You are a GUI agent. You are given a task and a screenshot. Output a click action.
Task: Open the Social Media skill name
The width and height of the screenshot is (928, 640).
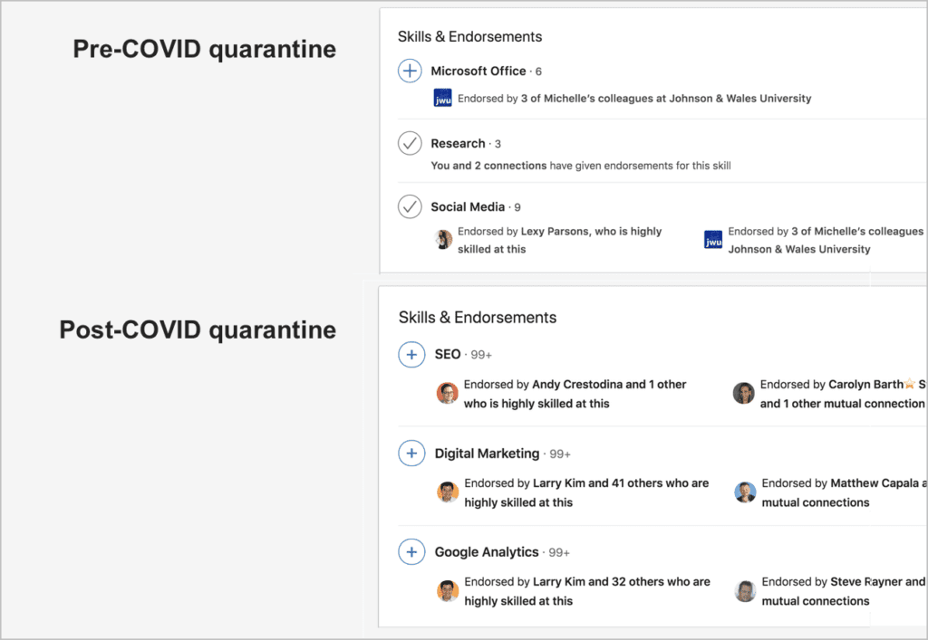pyautogui.click(x=468, y=206)
